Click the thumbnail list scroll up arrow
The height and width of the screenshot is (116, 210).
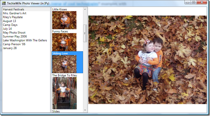(85, 9)
